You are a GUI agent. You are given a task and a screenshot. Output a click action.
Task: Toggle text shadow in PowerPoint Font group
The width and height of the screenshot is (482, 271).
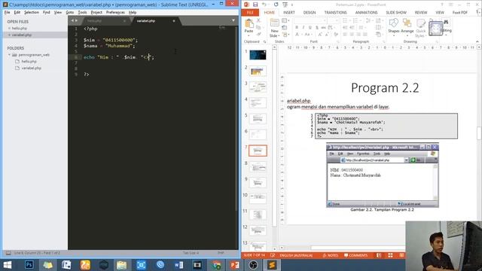[317, 28]
